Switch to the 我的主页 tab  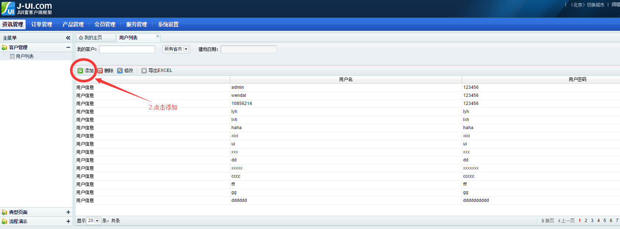point(95,38)
